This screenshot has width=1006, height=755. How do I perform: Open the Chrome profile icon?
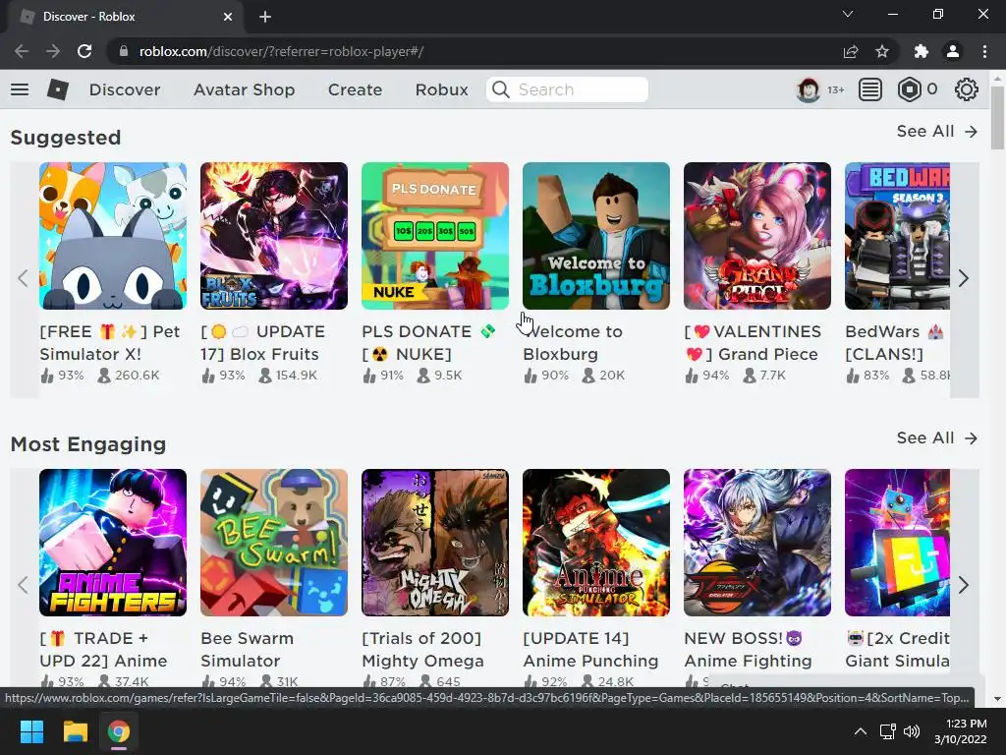coord(953,51)
